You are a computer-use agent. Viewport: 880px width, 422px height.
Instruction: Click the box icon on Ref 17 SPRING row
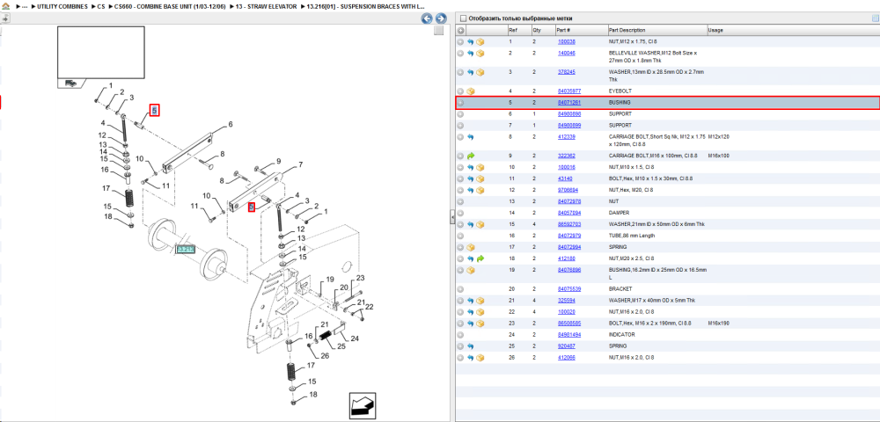pos(471,247)
